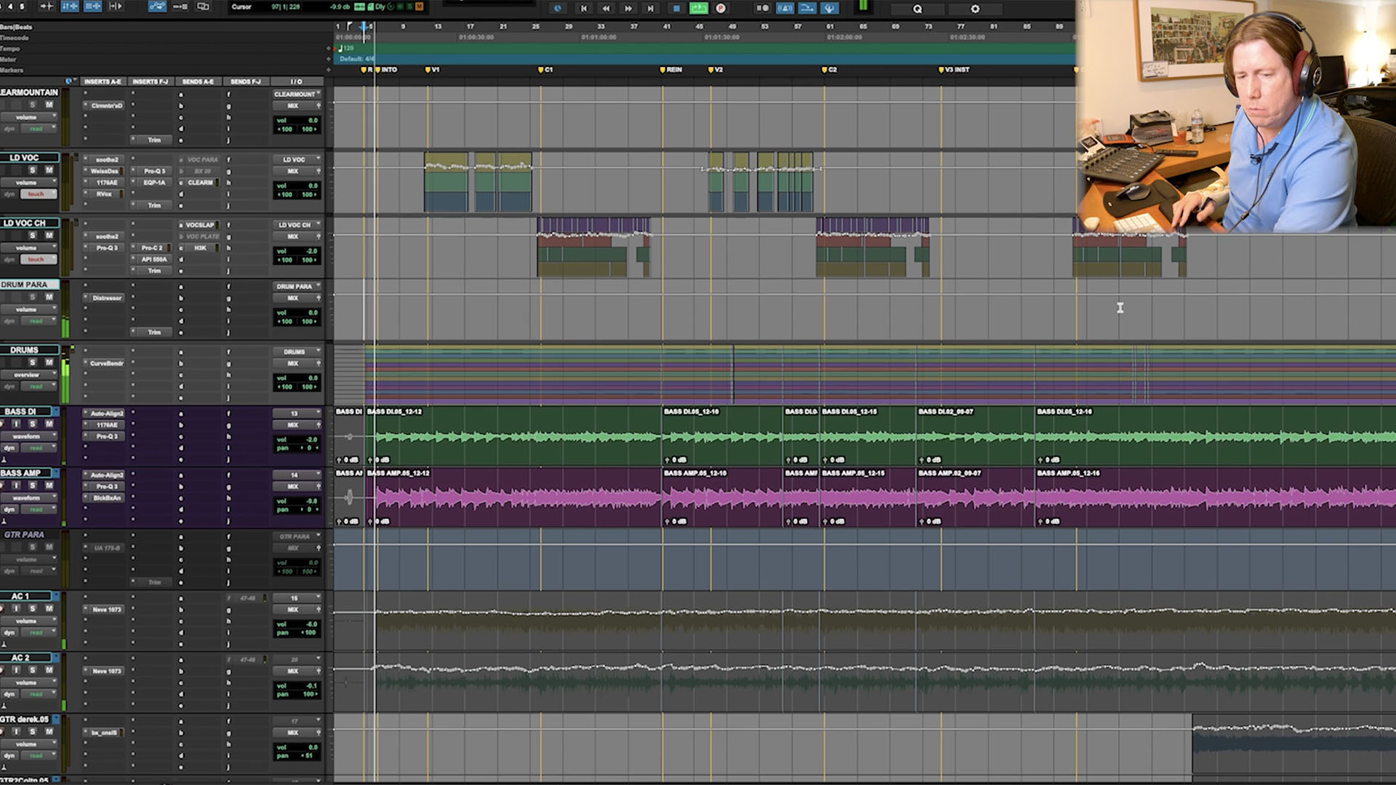Open DRUM PARA input path selector
Viewport: 1396px width, 785px height.
[297, 286]
